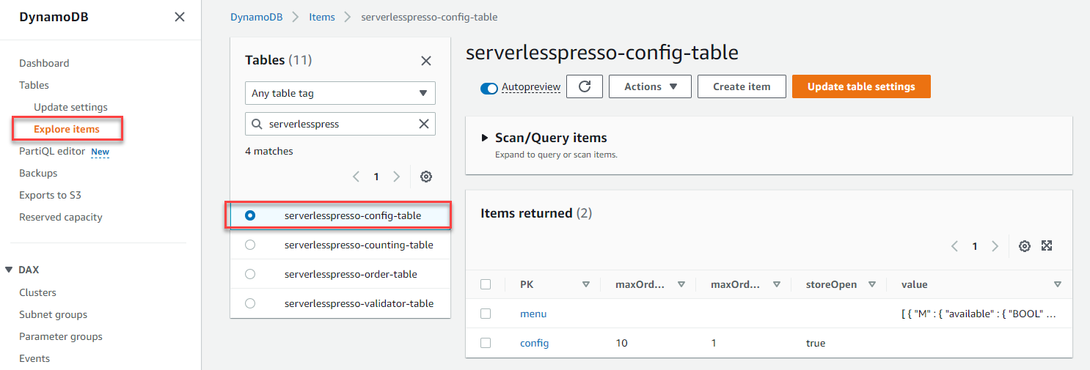Click the 4 matches text
The height and width of the screenshot is (370, 1090).
[x=269, y=151]
